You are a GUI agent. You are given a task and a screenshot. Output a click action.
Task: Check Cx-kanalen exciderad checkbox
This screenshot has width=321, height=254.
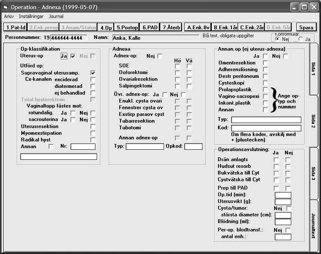(93, 80)
